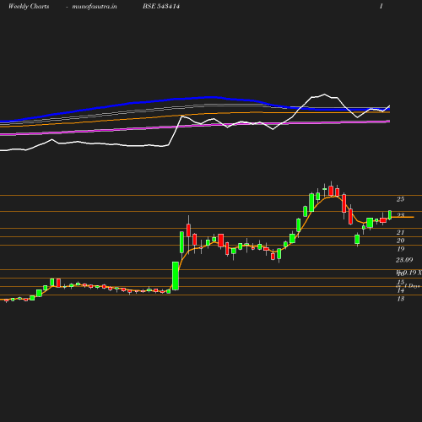422x422 pixels.
Task: Select the price axis label 25
Action: (x=400, y=199)
